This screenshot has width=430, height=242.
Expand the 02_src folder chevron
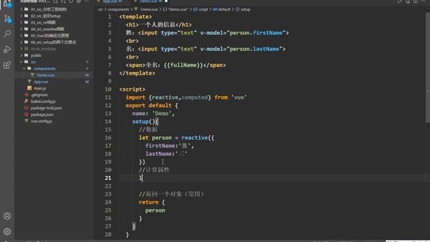(21, 16)
